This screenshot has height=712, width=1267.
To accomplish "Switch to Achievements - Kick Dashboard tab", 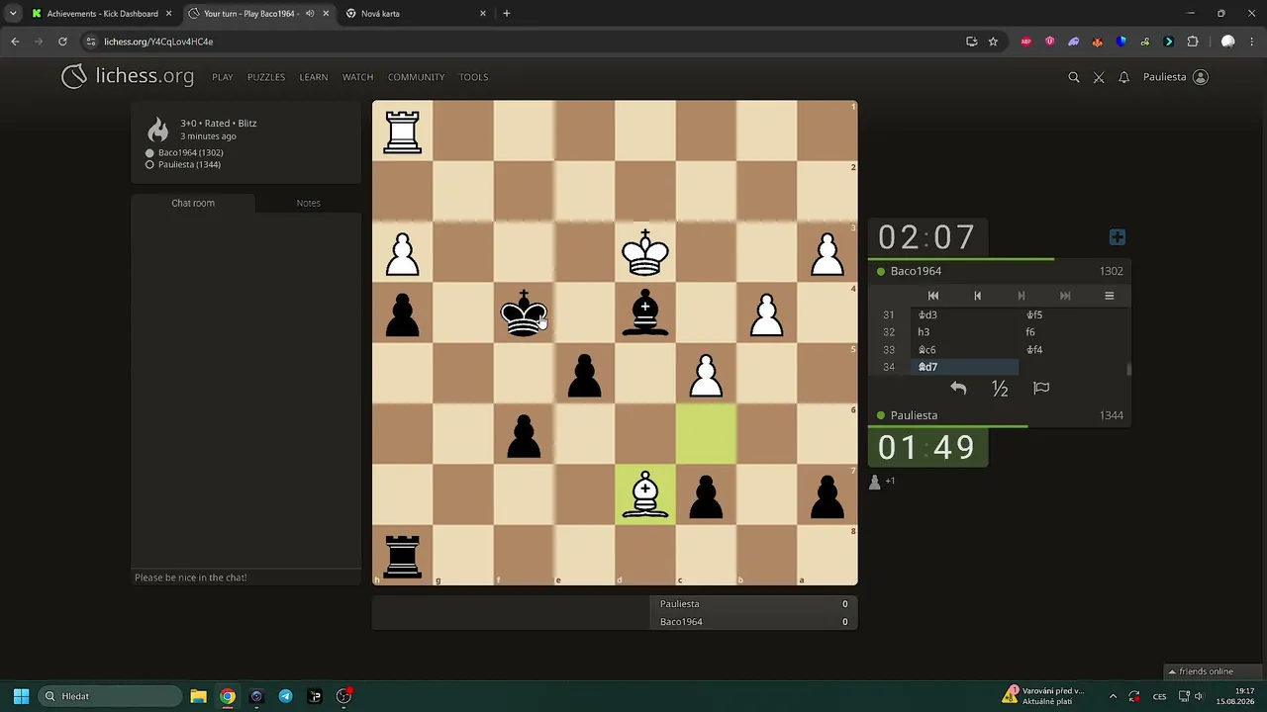I will pyautogui.click(x=102, y=14).
